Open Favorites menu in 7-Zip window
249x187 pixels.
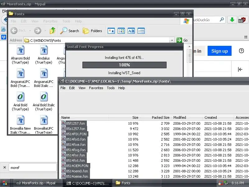pos(96,88)
